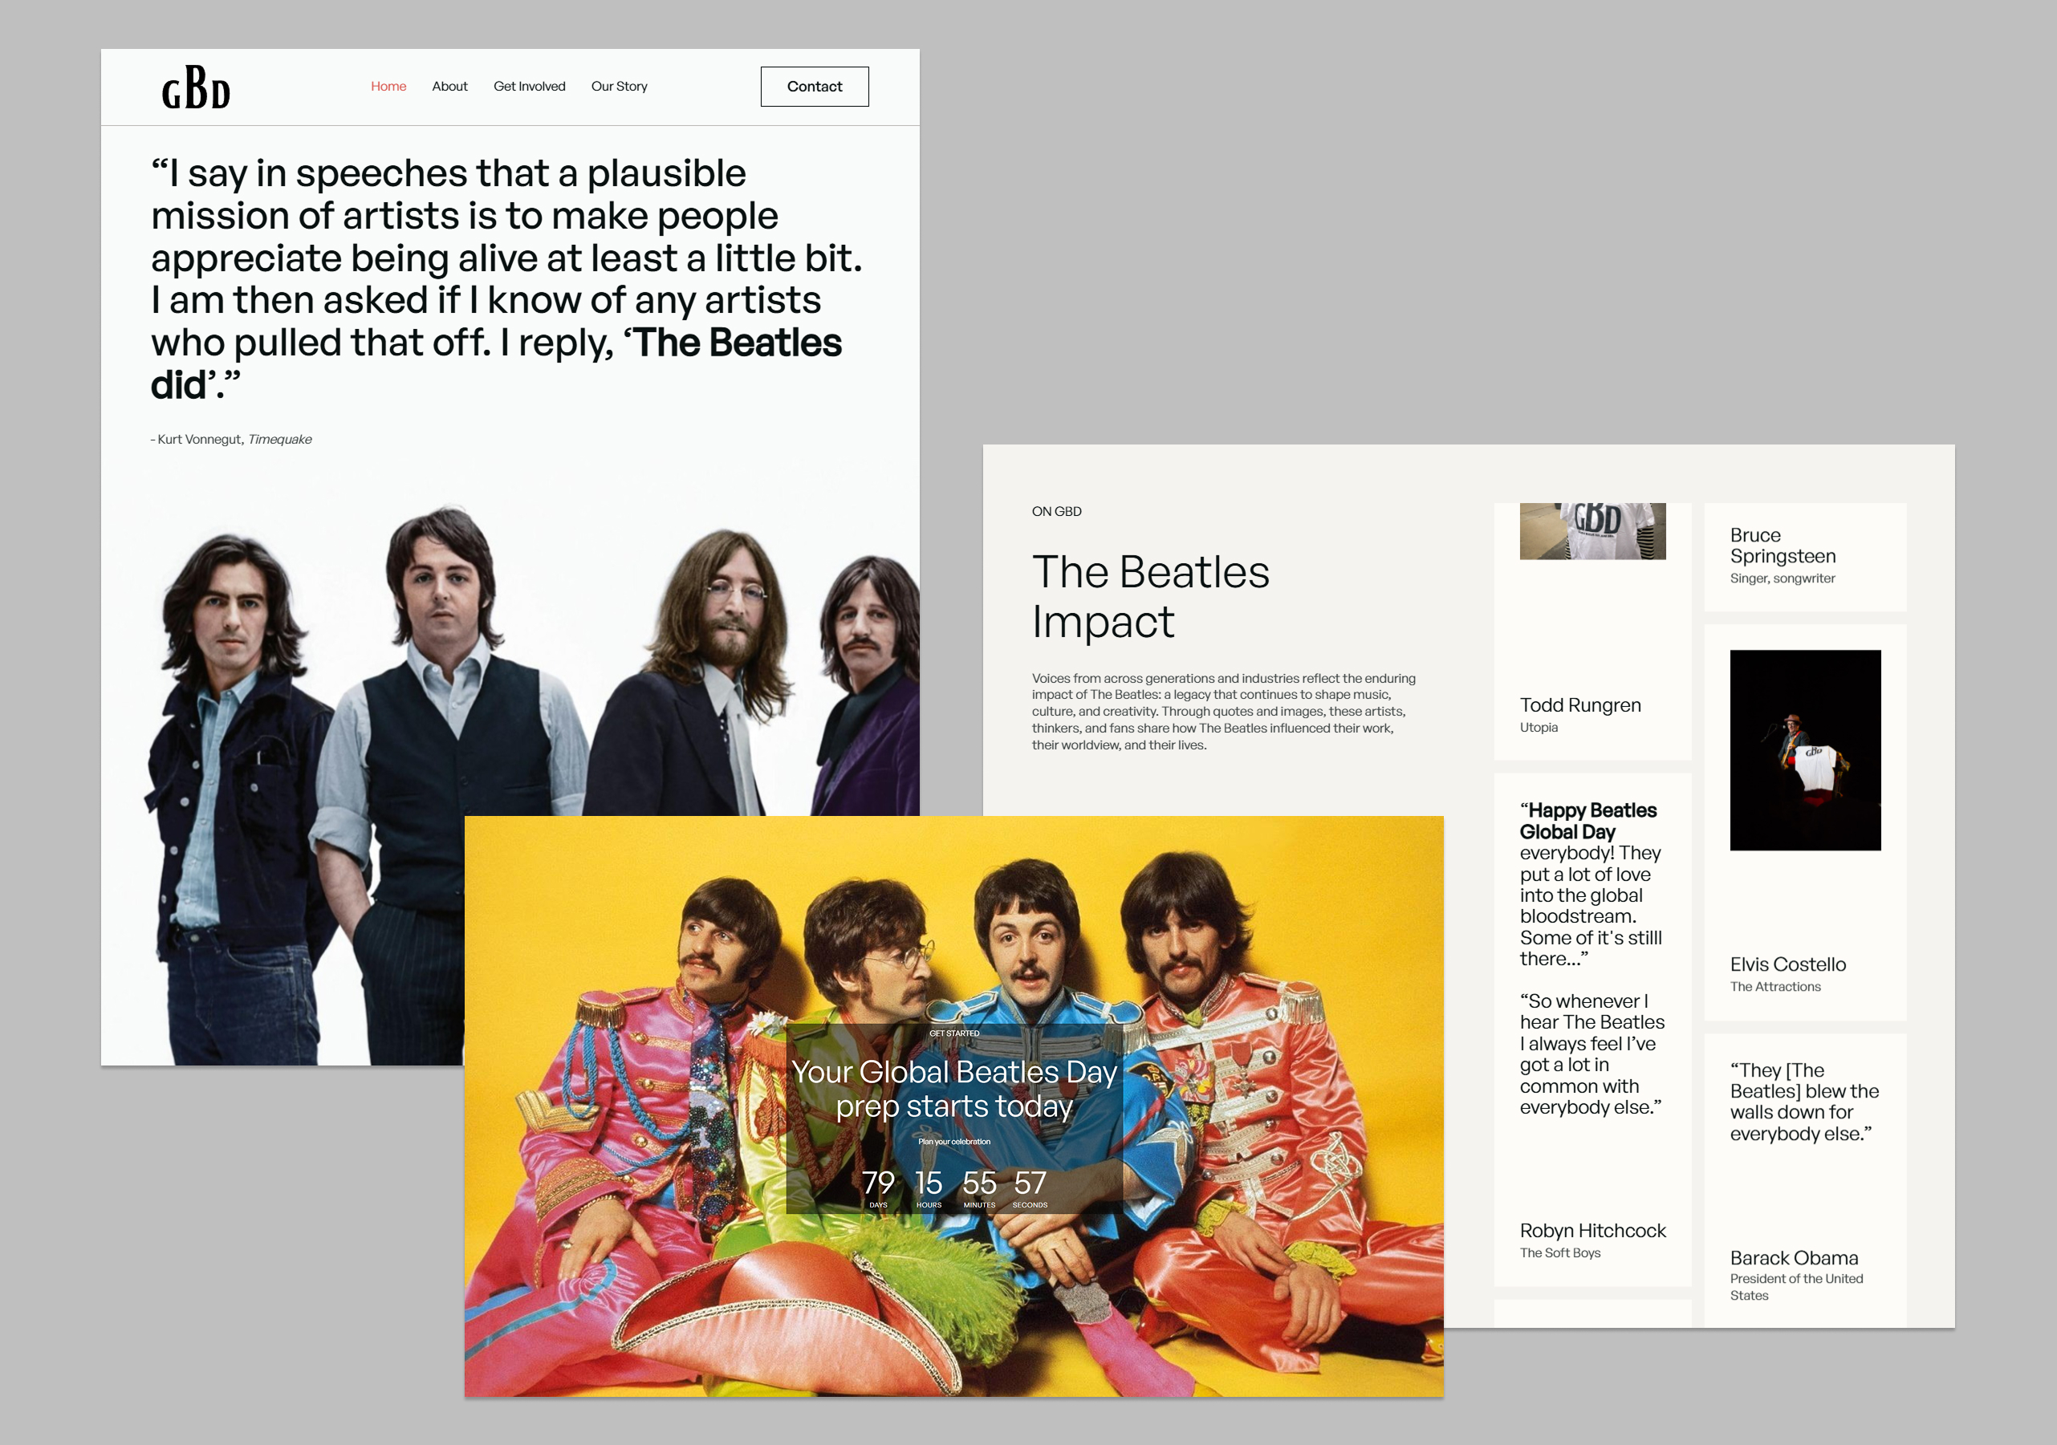Click The Beatles Impact heading
2057x1445 pixels.
pyautogui.click(x=1149, y=596)
